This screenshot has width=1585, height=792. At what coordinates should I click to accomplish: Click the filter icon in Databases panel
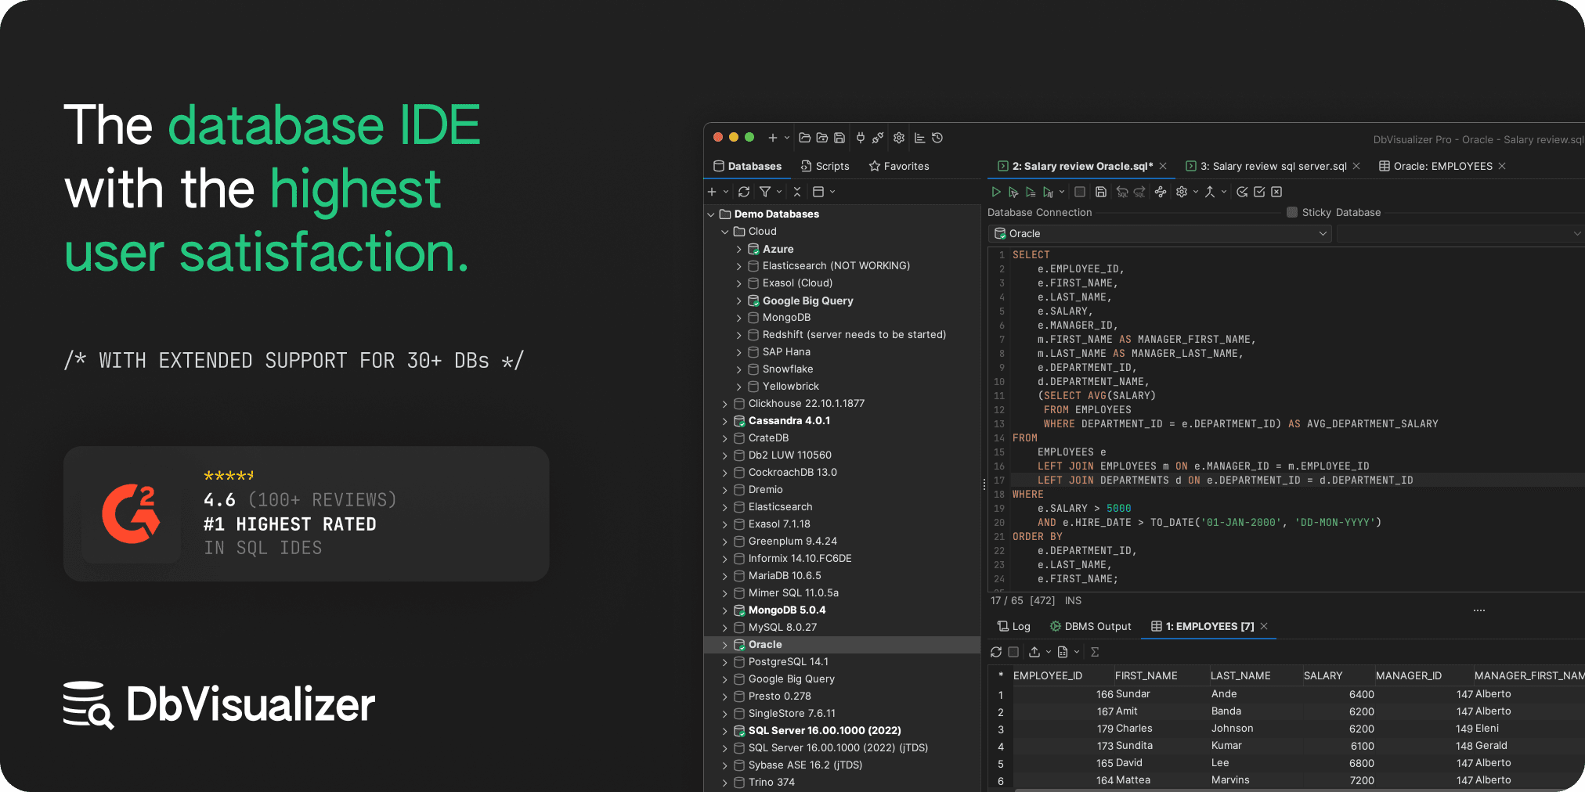click(765, 192)
